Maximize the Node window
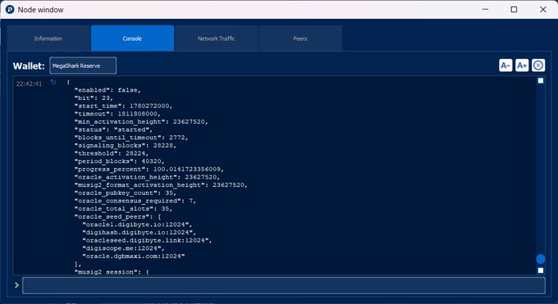The width and height of the screenshot is (558, 304). pyautogui.click(x=514, y=10)
